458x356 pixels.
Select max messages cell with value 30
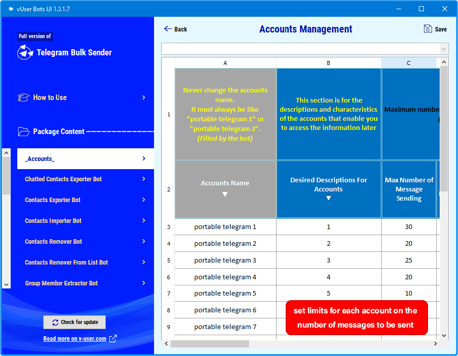point(409,226)
